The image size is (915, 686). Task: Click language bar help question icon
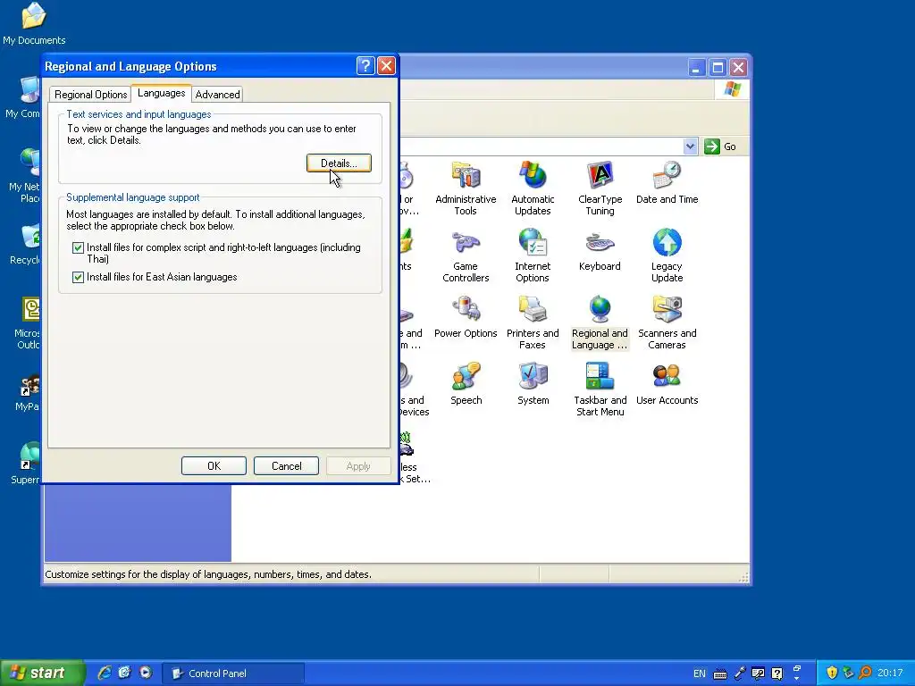click(777, 673)
